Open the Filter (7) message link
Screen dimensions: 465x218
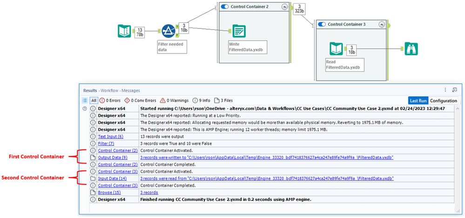point(106,143)
